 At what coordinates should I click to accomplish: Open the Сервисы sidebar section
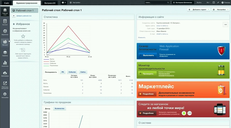(5, 53)
